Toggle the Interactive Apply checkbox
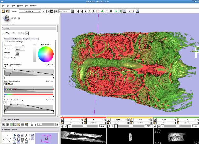The width and height of the screenshot is (199, 144). (5, 58)
